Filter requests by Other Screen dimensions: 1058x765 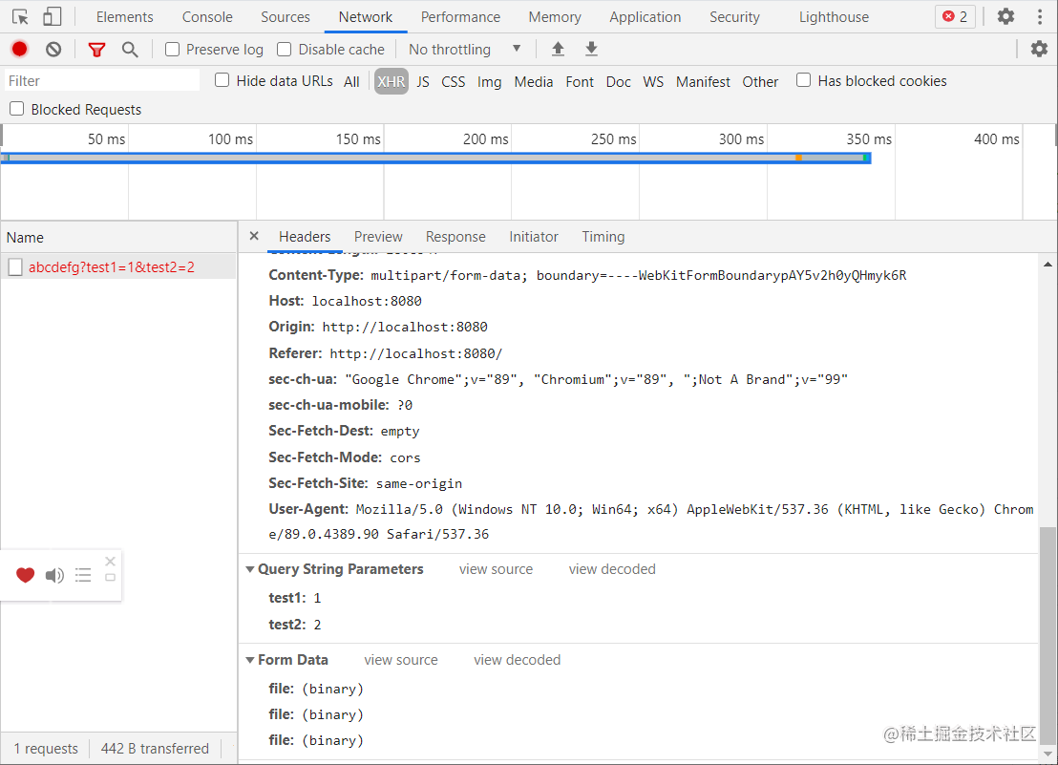click(760, 81)
